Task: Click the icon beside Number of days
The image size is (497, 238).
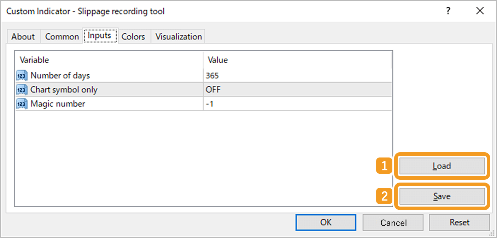Action: tap(22, 76)
